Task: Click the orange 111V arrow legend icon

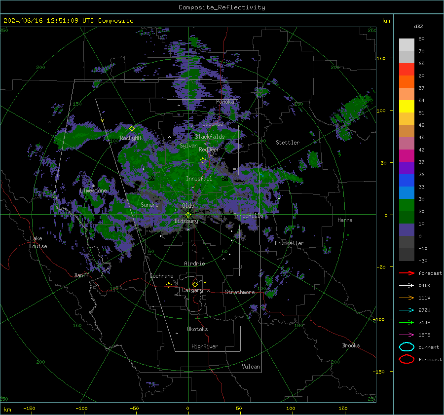Action: click(x=407, y=298)
